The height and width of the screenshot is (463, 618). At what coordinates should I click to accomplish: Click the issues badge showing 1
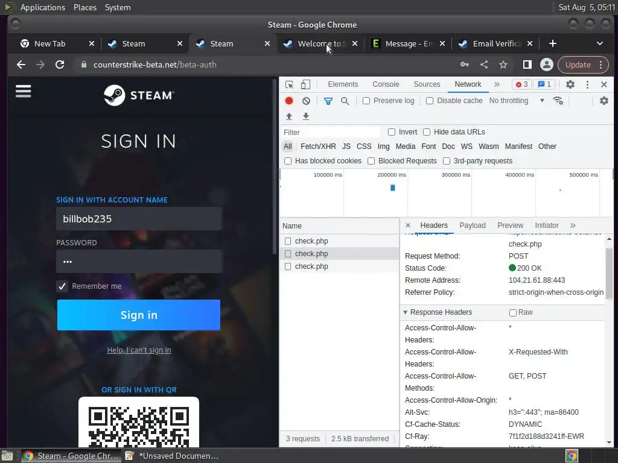tap(544, 84)
